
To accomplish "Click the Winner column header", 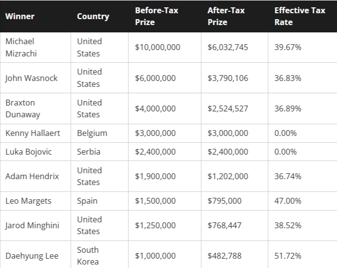I will coord(19,16).
